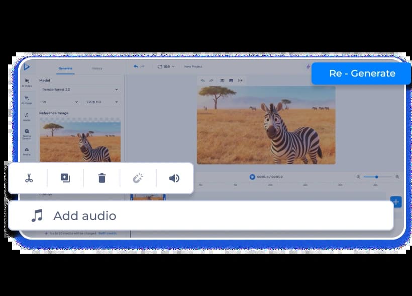Click the timeline zoom slider handle
Image resolution: width=412 pixels, height=296 pixels.
pyautogui.click(x=376, y=177)
